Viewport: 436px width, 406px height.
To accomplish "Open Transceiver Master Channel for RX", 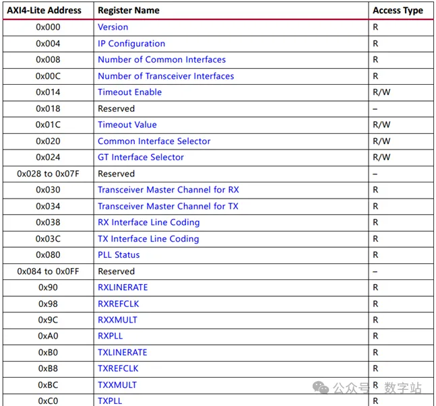I will coord(168,190).
